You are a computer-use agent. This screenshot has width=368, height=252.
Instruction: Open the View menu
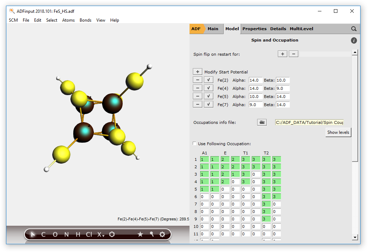[x=101, y=20]
